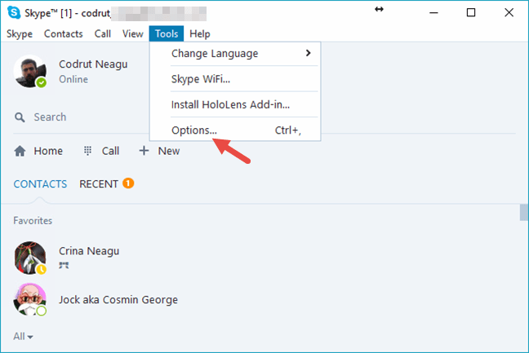This screenshot has height=353, width=529.
Task: Select Skype WiFi... from Tools menu
Action: click(x=235, y=79)
